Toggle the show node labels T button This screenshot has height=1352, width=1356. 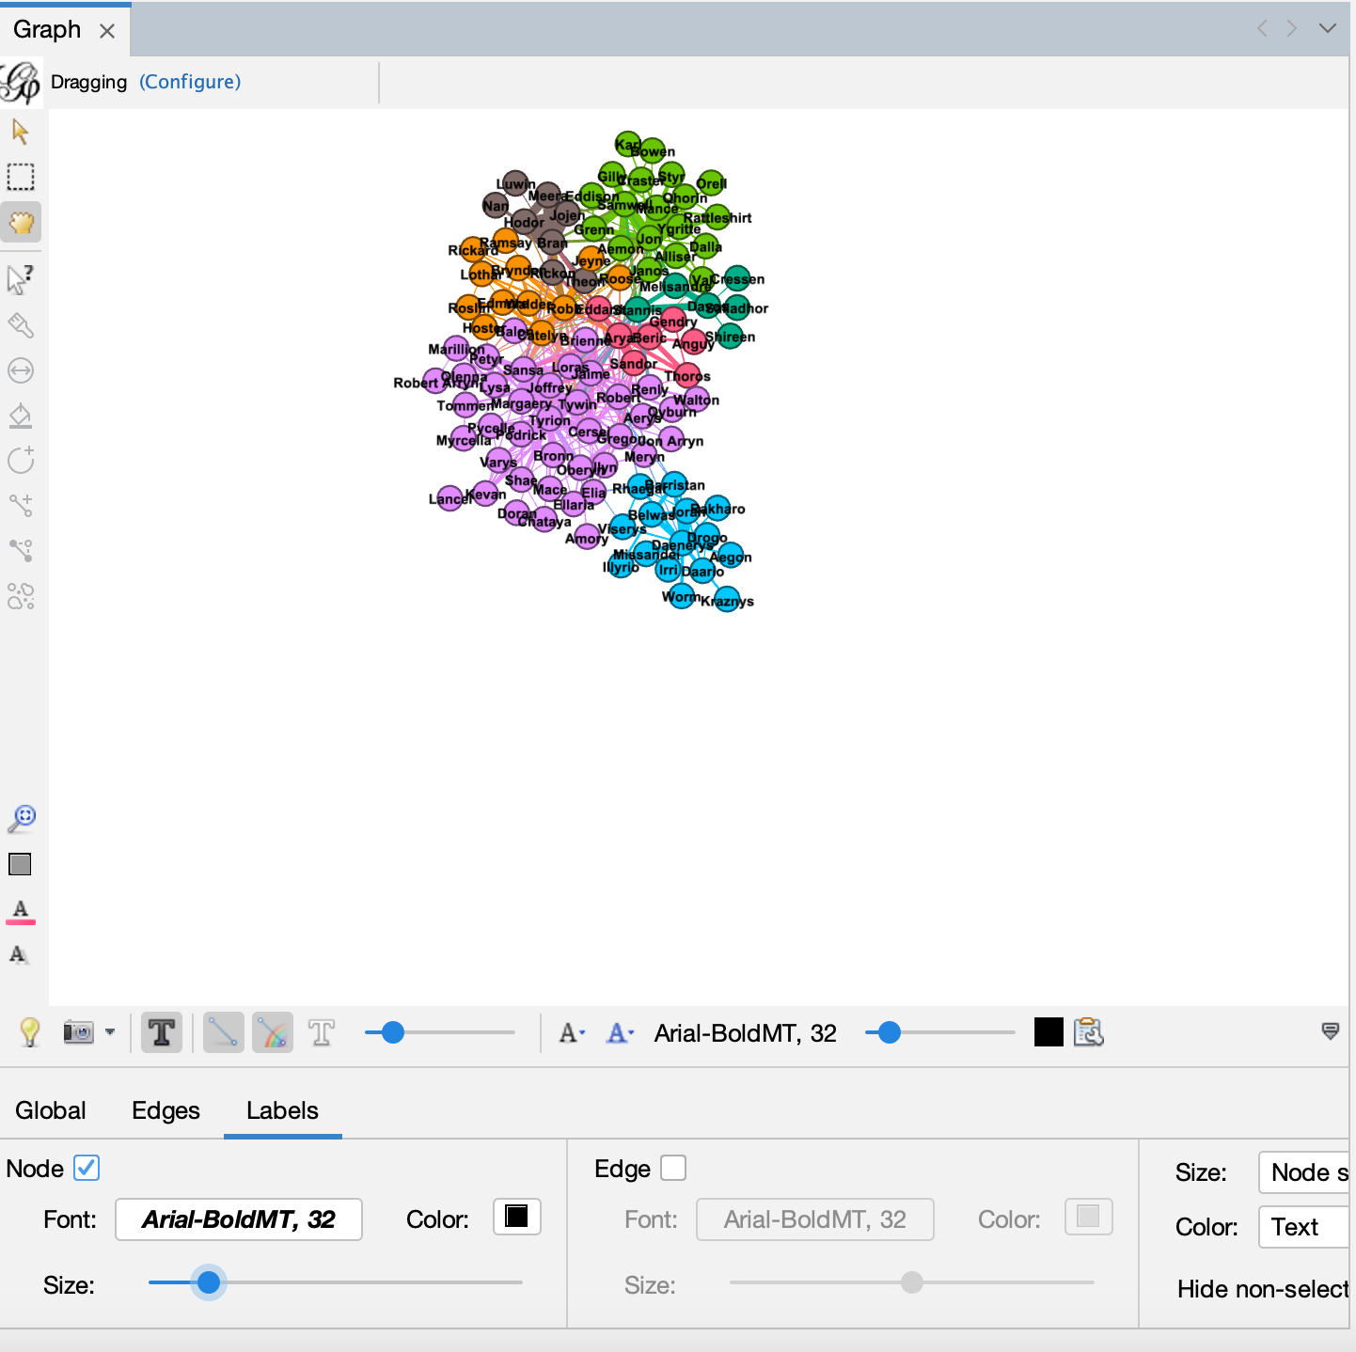[162, 1032]
